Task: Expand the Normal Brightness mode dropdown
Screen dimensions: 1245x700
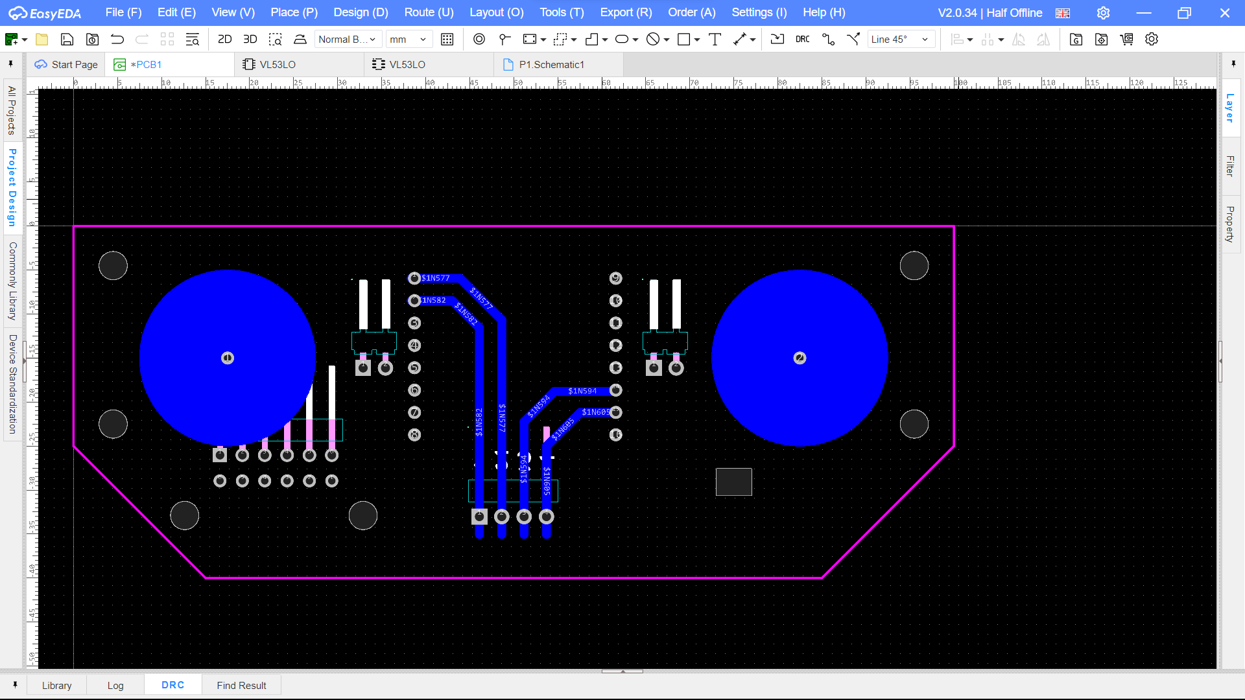Action: (347, 40)
